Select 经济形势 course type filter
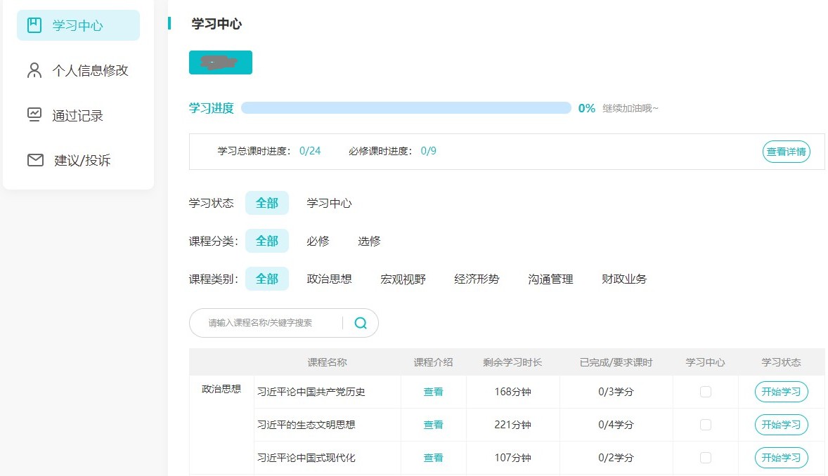 (477, 279)
